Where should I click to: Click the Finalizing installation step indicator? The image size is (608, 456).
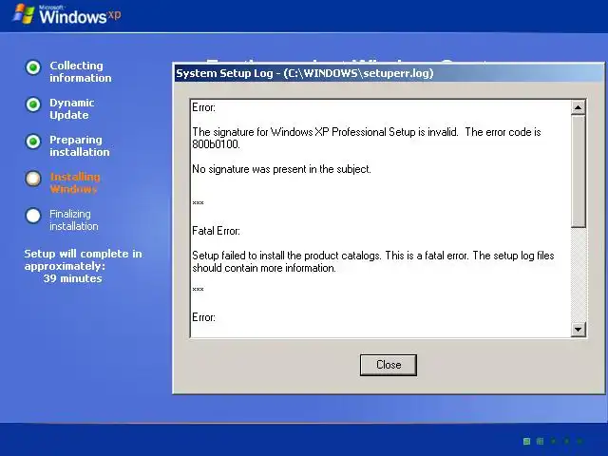33,216
